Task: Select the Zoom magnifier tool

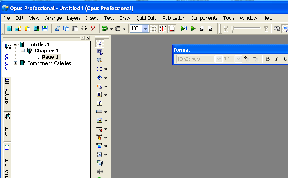Action: 99,60
